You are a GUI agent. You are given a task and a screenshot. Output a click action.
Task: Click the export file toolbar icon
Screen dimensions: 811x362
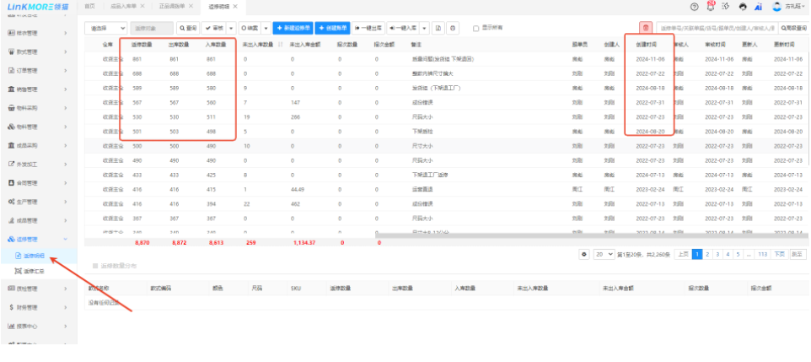point(438,28)
